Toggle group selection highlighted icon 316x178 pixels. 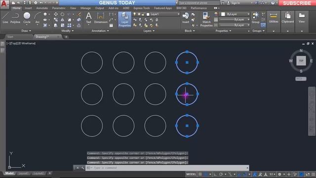point(263,25)
